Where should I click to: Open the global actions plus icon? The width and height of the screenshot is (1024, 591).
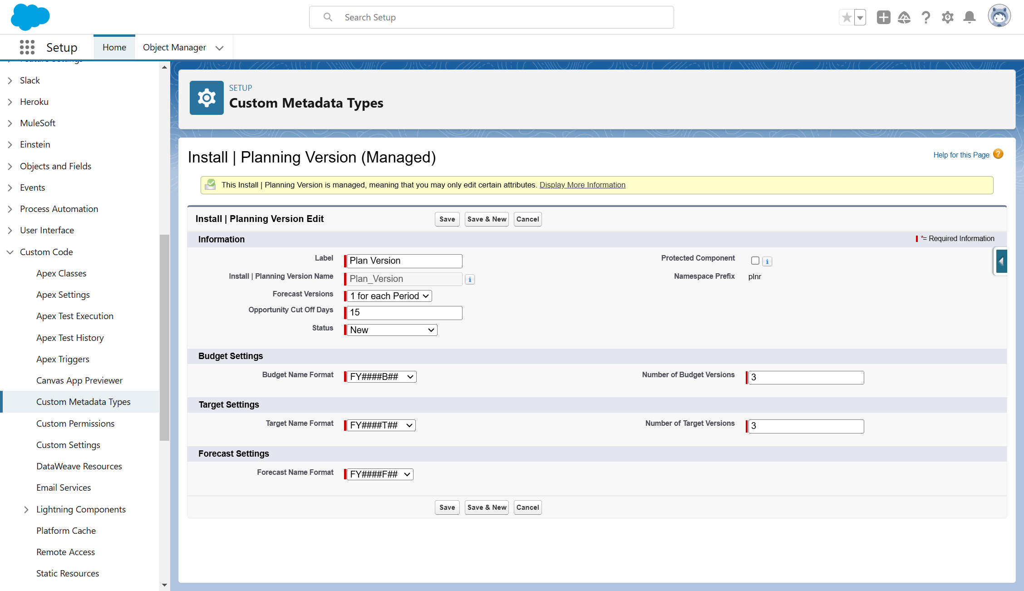(883, 18)
